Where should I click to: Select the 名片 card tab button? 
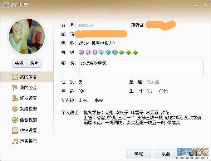click(34, 63)
